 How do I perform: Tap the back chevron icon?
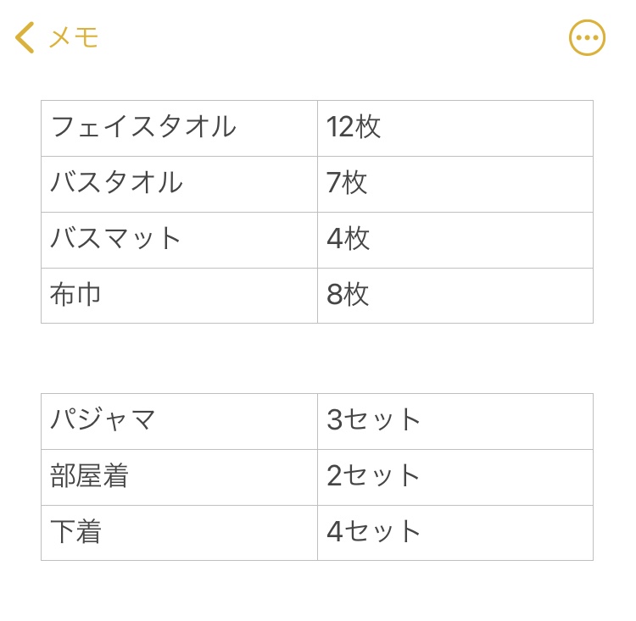pyautogui.click(x=25, y=37)
